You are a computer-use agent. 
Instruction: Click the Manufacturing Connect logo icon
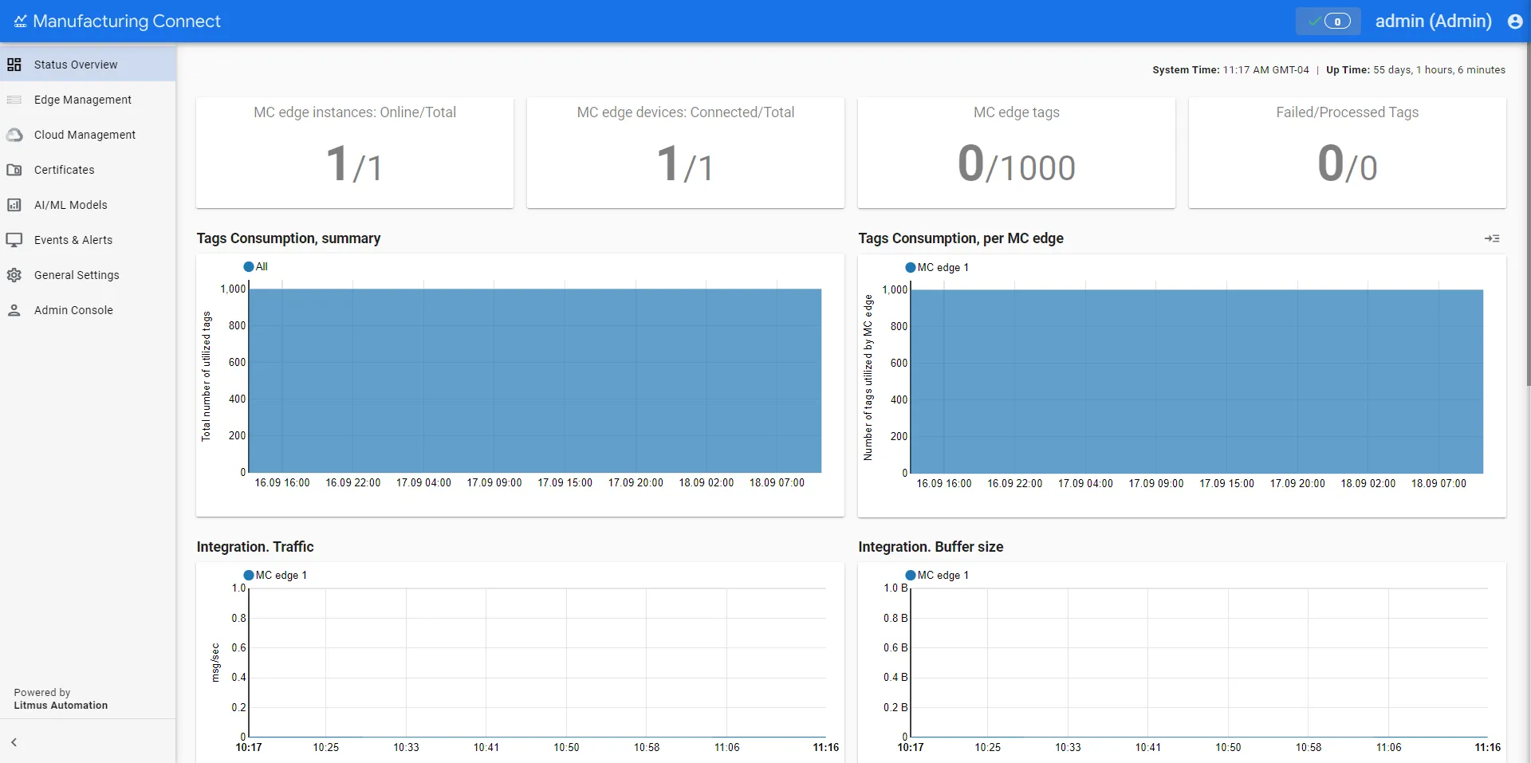pyautogui.click(x=20, y=22)
